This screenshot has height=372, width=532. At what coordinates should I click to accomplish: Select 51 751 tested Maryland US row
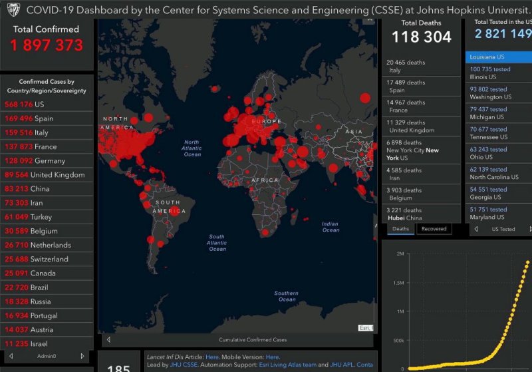(499, 213)
